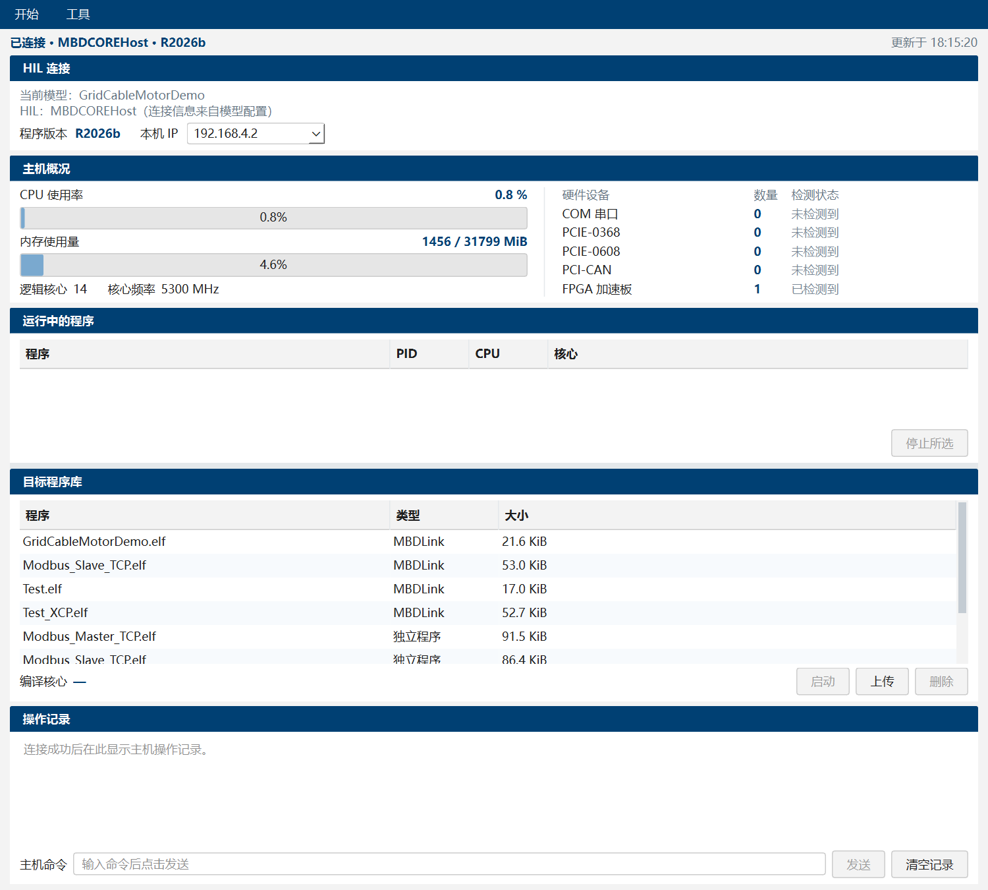Select Modbus_Master_TCP.elf row
Image resolution: width=988 pixels, height=890 pixels.
click(487, 637)
